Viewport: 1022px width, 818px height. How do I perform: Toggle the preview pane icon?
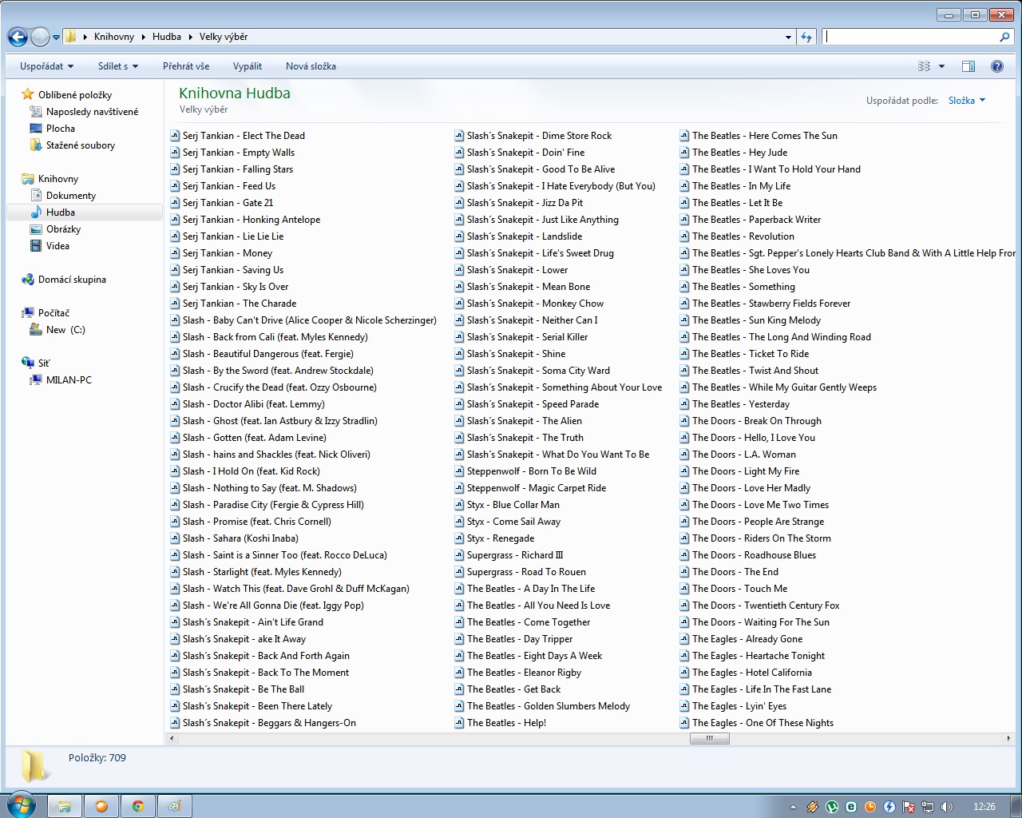click(969, 66)
